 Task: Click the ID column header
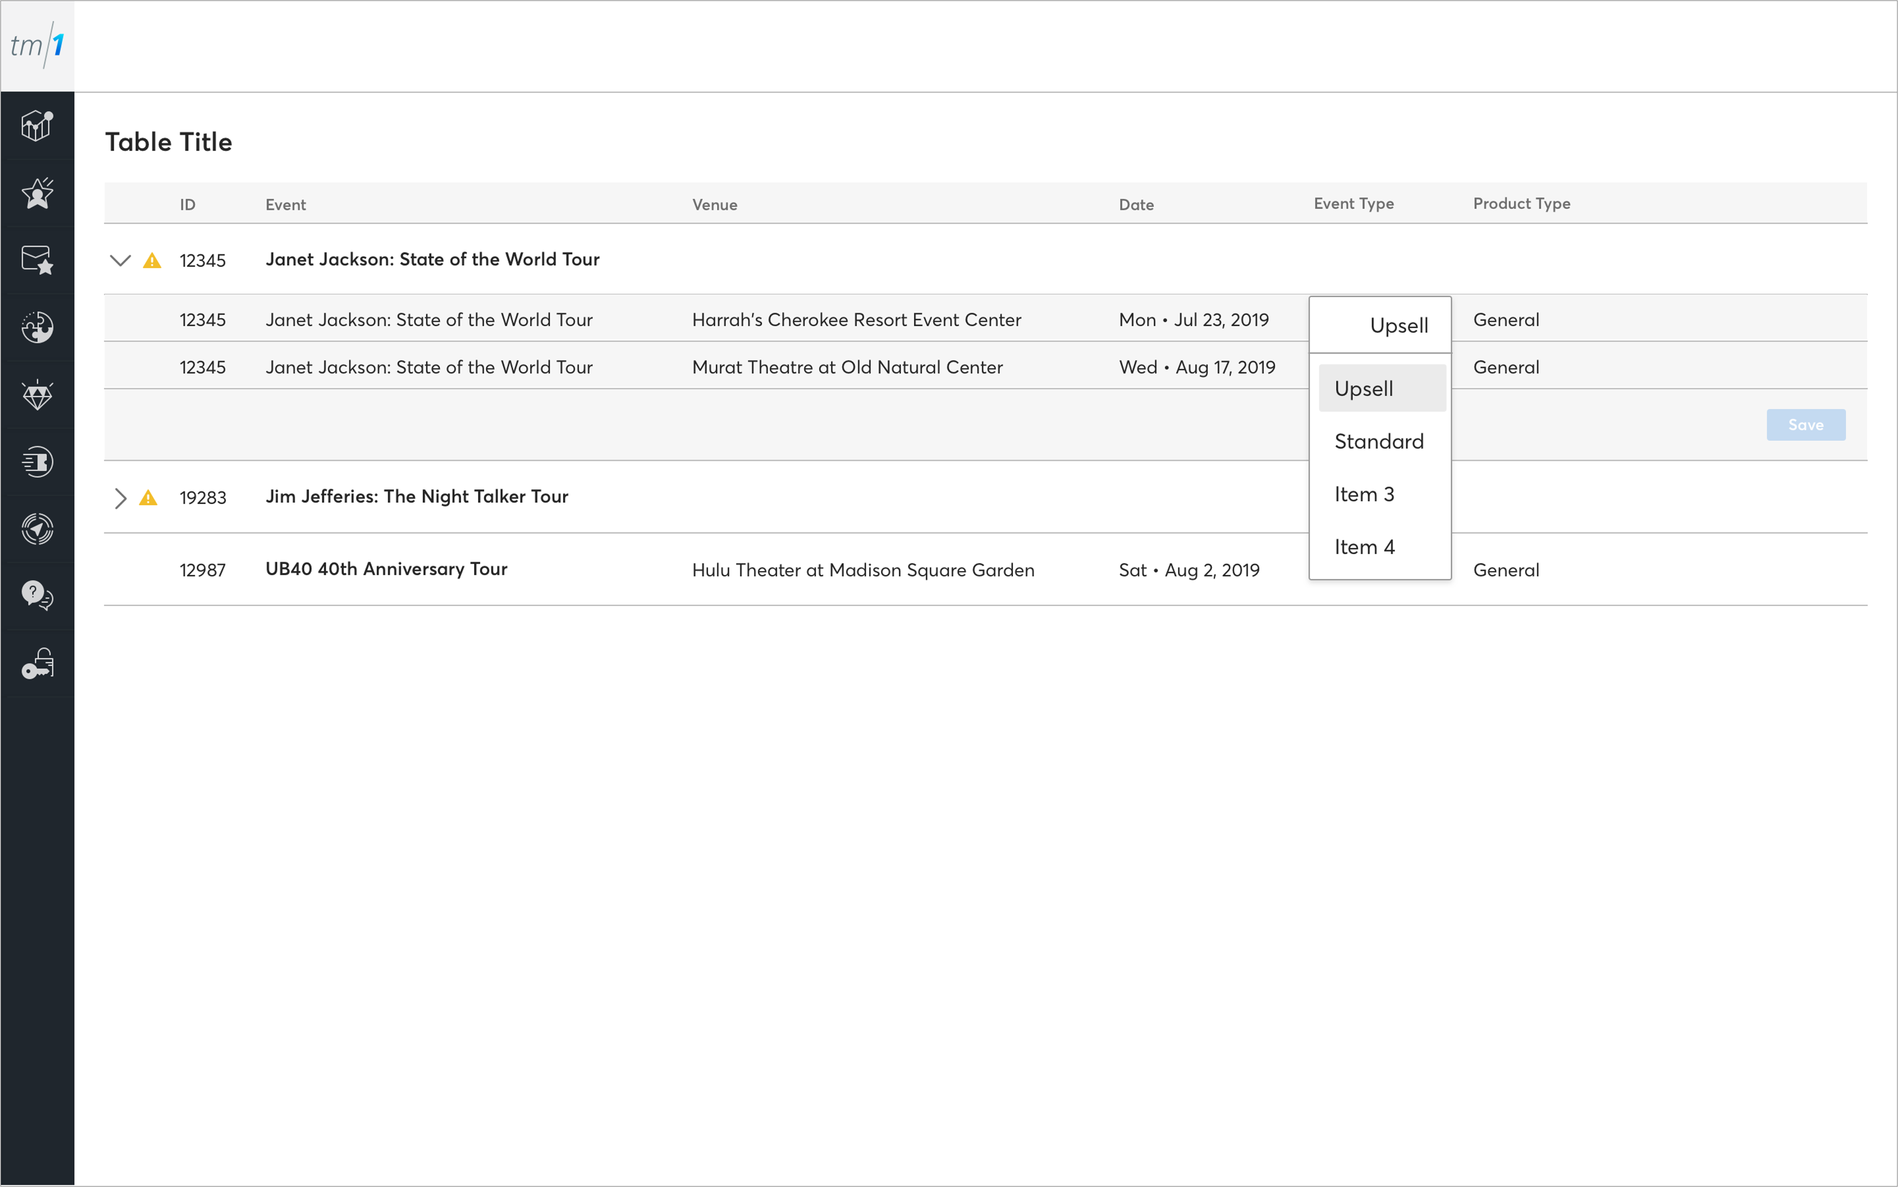[x=188, y=205]
